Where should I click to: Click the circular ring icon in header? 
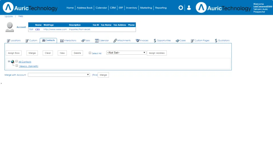181,8
